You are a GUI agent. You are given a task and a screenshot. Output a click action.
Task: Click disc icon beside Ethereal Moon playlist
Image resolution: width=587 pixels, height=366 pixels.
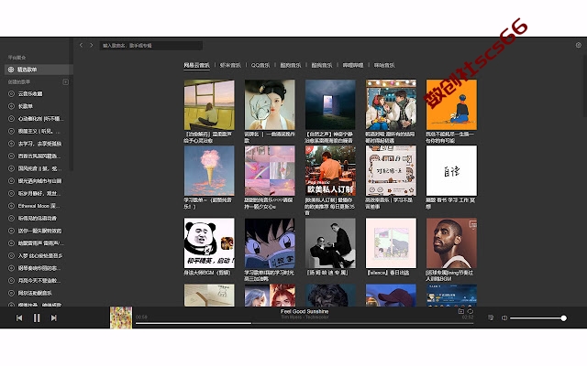click(x=11, y=206)
